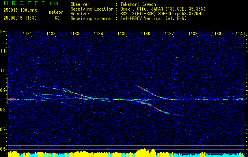Screen dimensions: 248x157
Task: Click Ogaki, Gifu, JAPAN location text
Action: coord(163,9)
